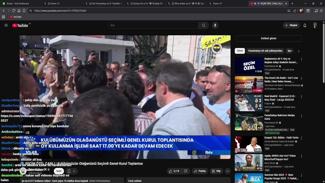Switch to Stream - Kick Dashboard tab
Image resolution: width=325 pixels, height=183 pixels.
[x=20, y=4]
